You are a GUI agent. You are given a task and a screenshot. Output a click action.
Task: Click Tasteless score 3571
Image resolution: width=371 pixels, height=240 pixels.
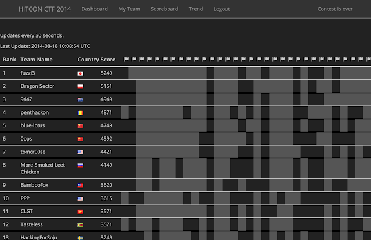point(106,224)
